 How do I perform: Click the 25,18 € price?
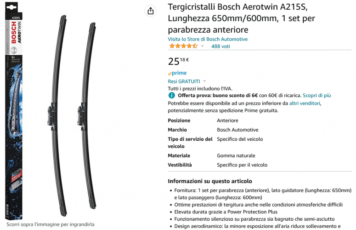[x=178, y=61]
